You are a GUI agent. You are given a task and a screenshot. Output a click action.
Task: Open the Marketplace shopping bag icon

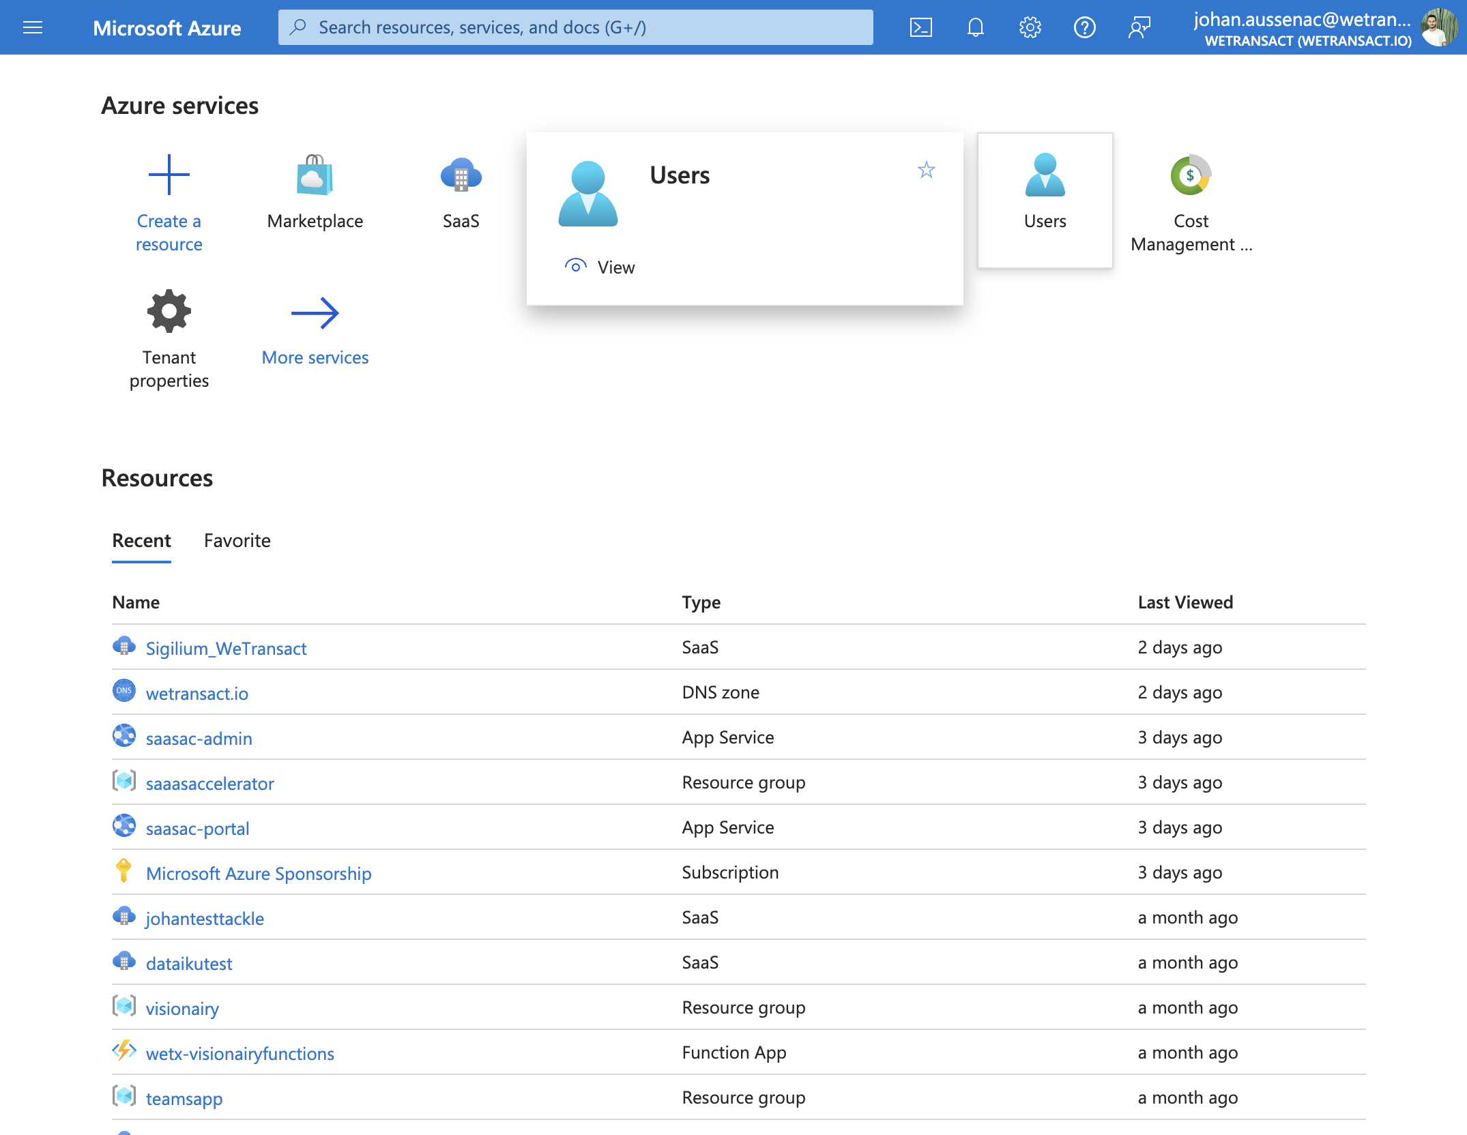pyautogui.click(x=315, y=175)
